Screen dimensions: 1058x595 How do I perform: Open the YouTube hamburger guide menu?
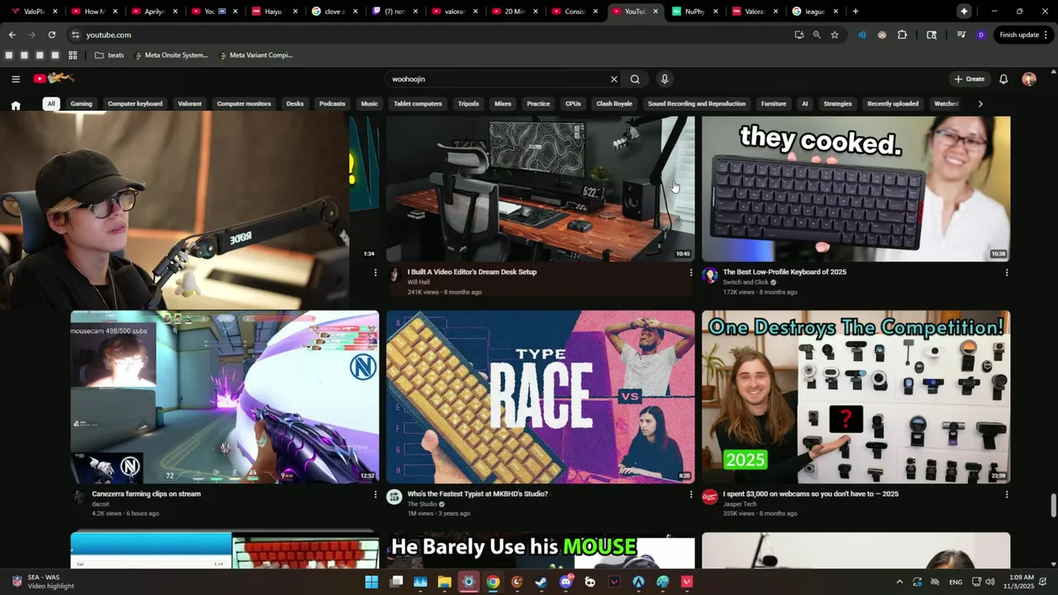pos(16,79)
